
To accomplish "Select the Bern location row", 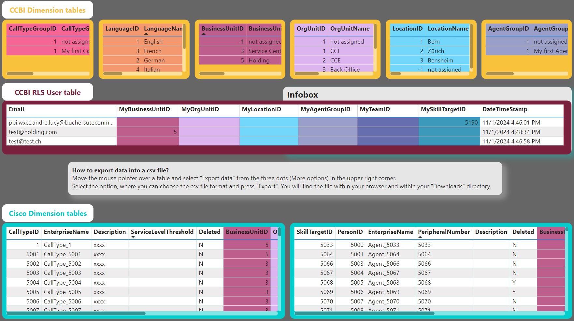I will tap(430, 42).
